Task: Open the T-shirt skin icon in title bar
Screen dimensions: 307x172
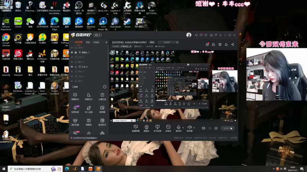Action: [216, 35]
